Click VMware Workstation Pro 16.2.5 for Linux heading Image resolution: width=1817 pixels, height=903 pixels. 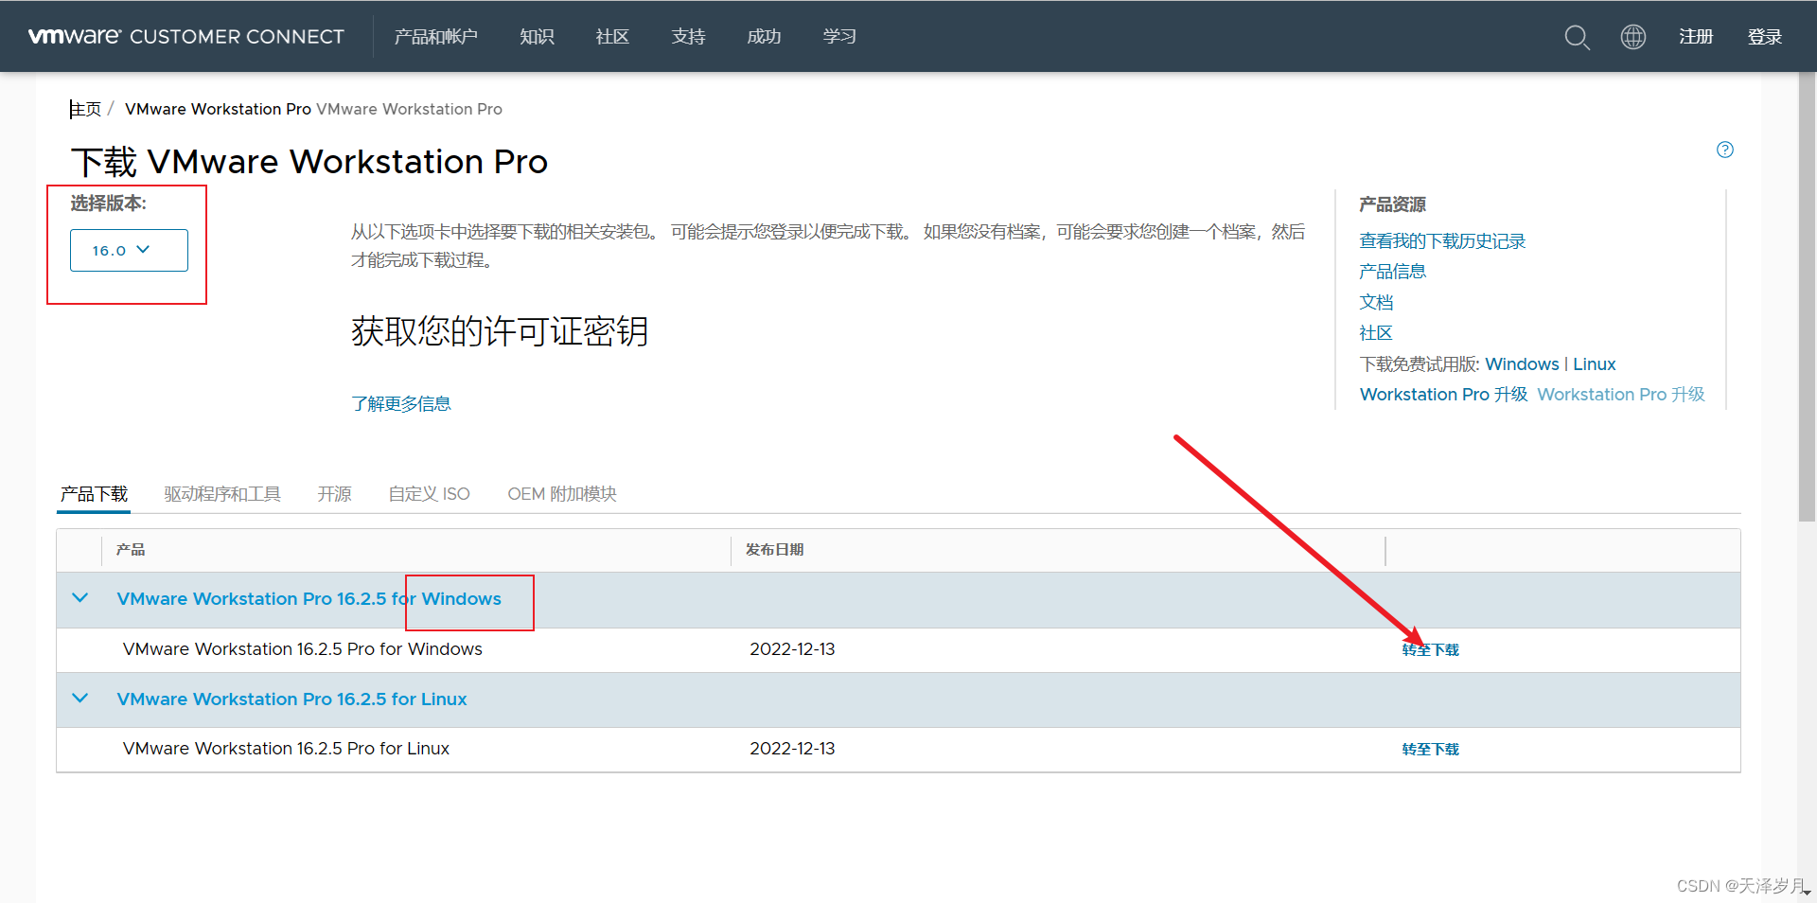291,699
